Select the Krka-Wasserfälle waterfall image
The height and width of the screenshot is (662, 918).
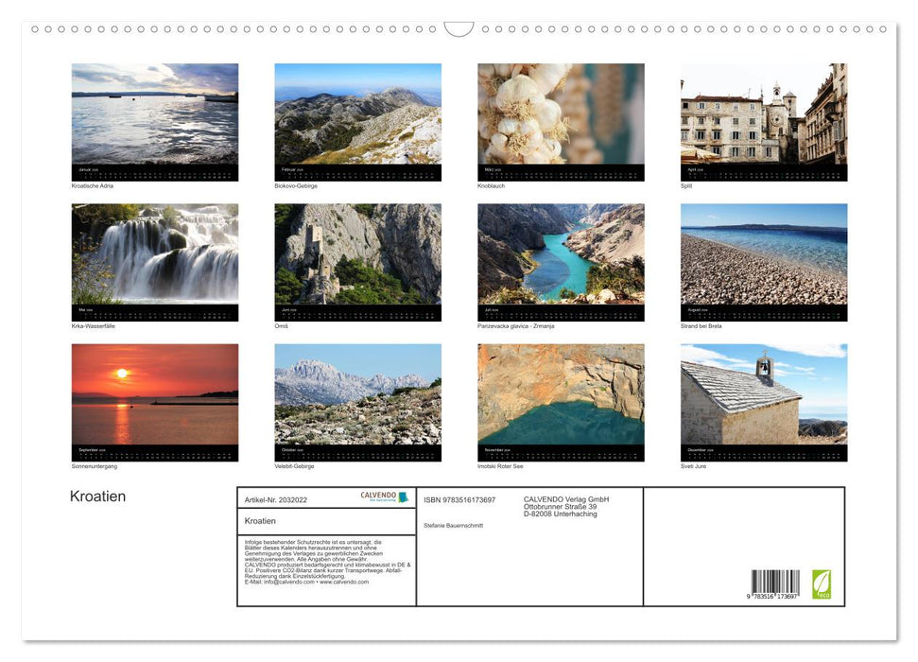coord(155,255)
